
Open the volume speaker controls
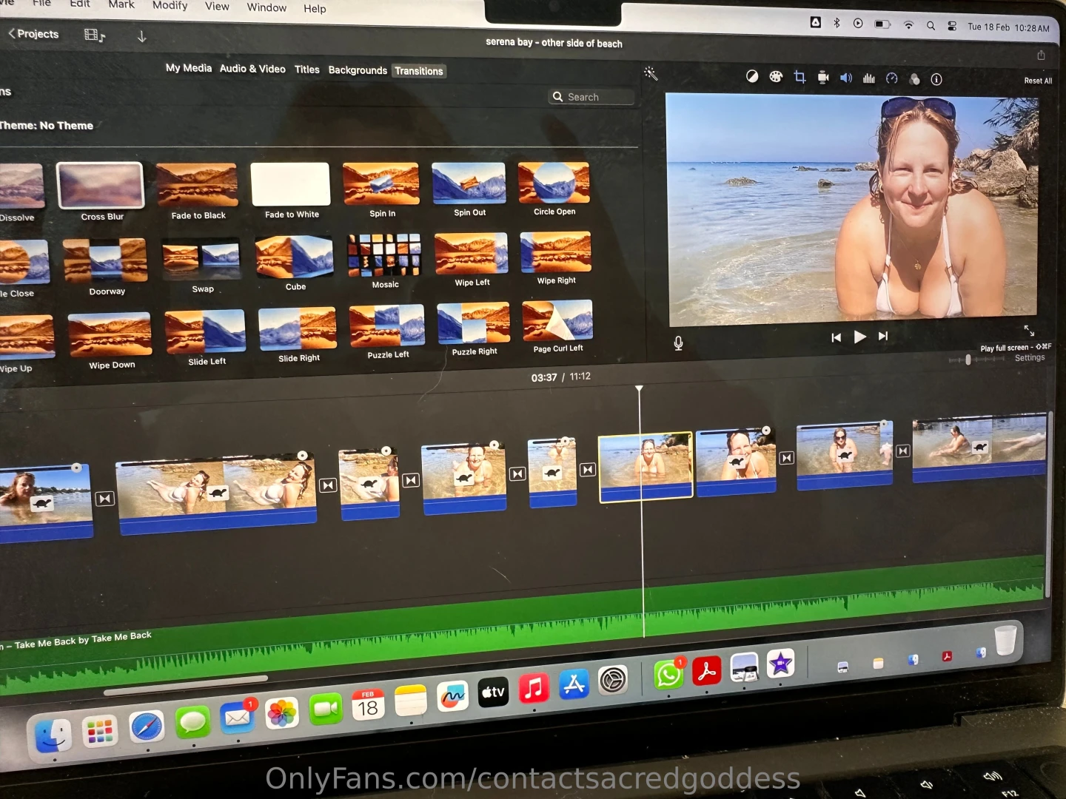[845, 78]
